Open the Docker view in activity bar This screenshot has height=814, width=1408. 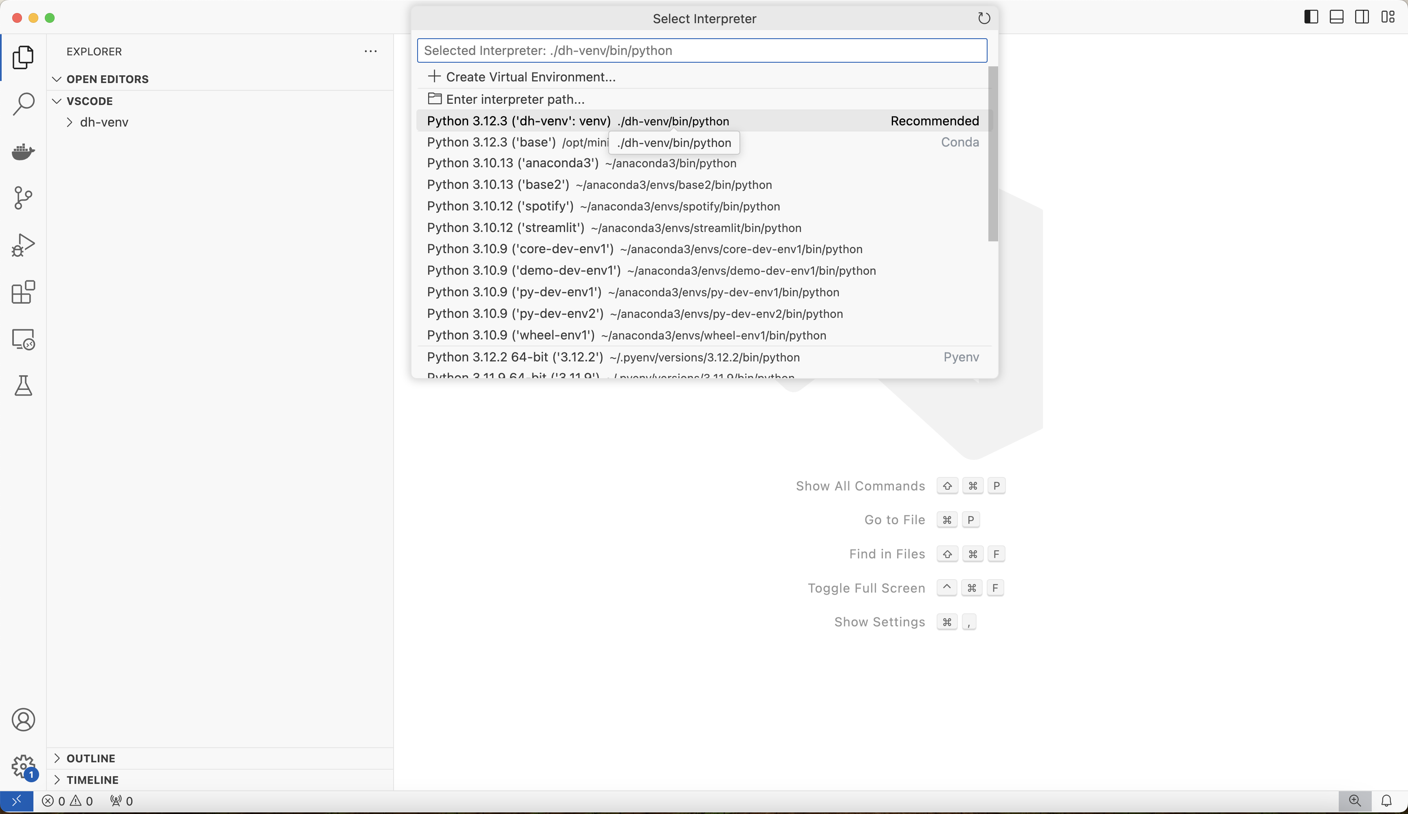23,151
